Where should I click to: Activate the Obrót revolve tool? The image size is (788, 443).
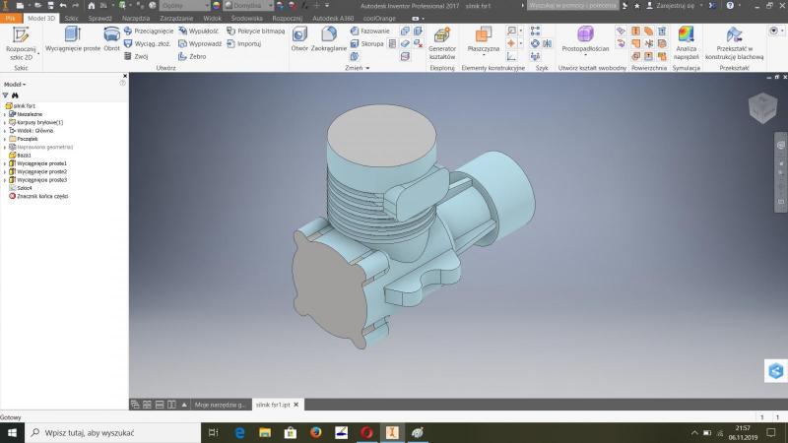pyautogui.click(x=112, y=39)
